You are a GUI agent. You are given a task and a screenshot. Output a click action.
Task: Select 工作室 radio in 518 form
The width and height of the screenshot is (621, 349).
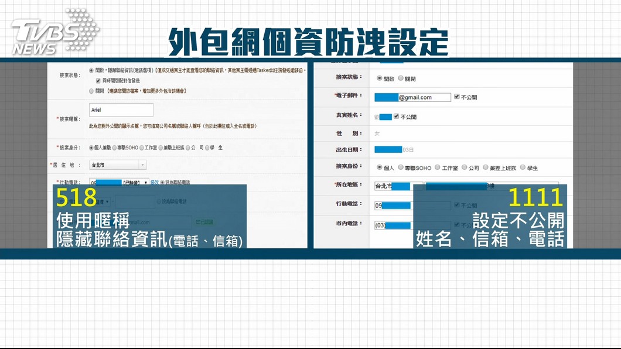(142, 148)
